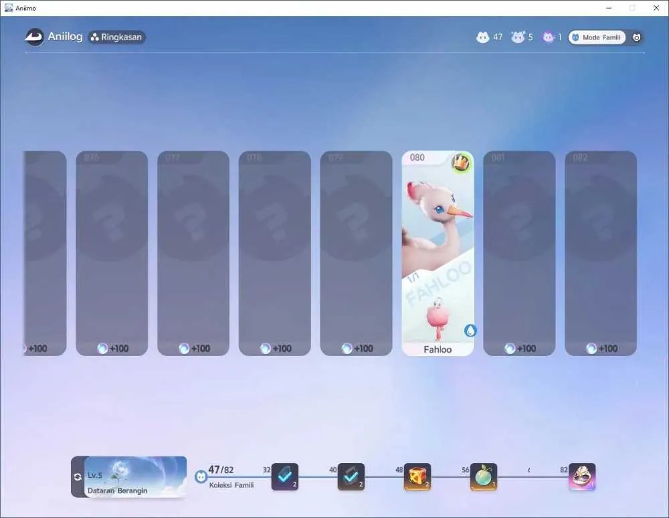Click the water drop element icon on Fahloo

(x=470, y=330)
